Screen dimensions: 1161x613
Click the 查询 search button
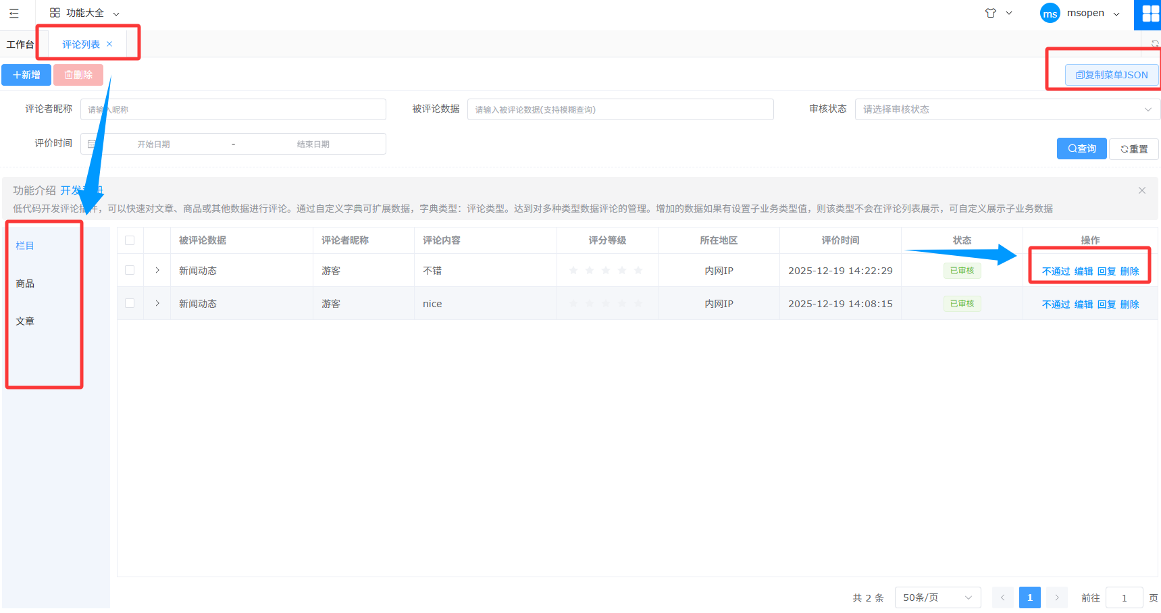[1081, 149]
